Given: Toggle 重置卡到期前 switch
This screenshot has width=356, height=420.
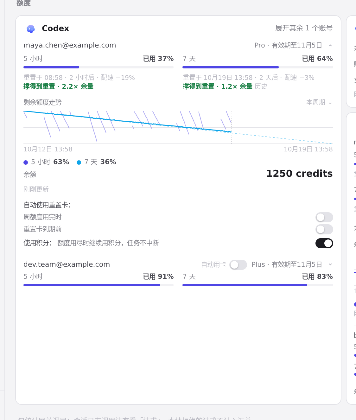Looking at the screenshot, I should (x=324, y=229).
